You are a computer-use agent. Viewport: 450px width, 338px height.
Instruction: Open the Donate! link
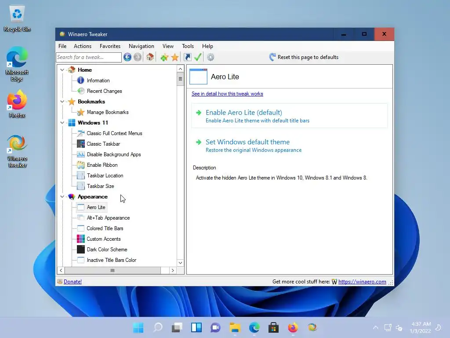73,282
